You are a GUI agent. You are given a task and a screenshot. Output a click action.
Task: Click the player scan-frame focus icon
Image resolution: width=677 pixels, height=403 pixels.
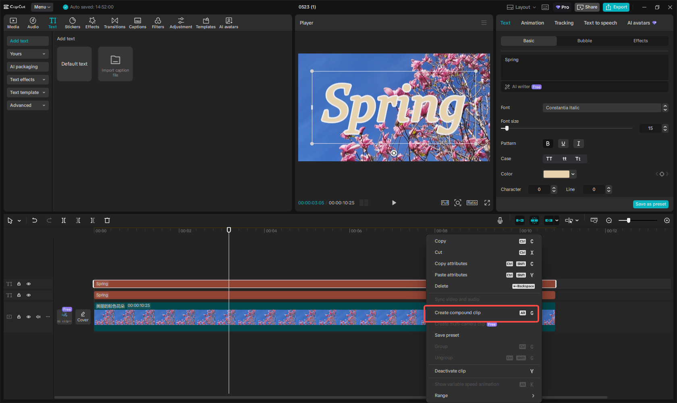click(458, 203)
